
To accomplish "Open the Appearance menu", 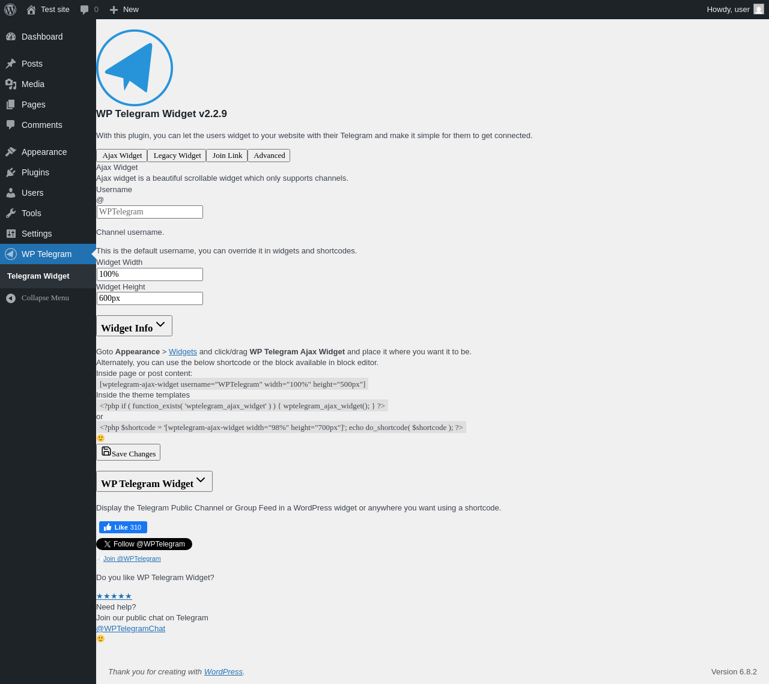I will (x=44, y=152).
